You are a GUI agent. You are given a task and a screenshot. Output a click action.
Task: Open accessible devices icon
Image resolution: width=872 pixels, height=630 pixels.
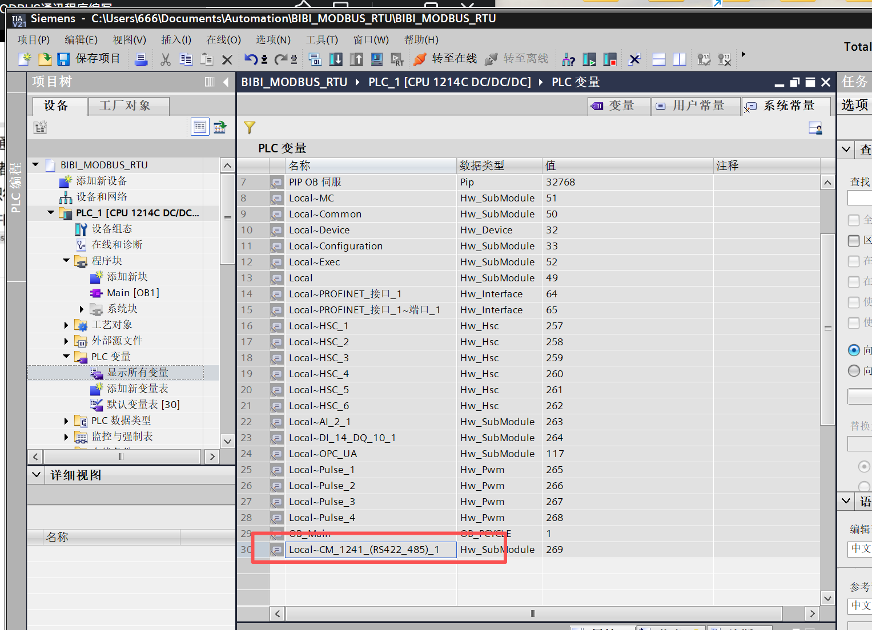(x=568, y=59)
